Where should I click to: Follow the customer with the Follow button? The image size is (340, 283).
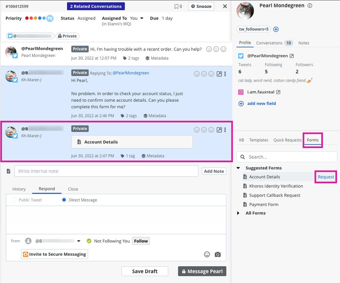click(x=141, y=241)
